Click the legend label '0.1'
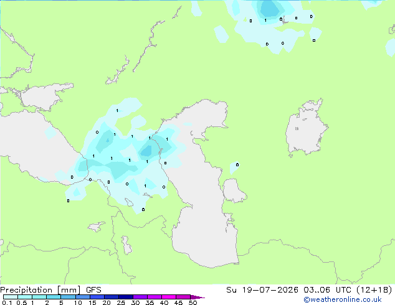 pos(7,303)
